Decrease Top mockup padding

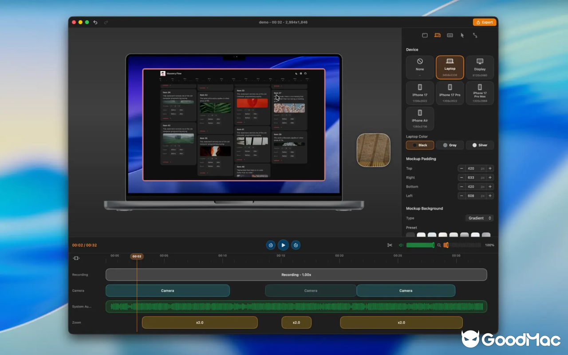pos(461,169)
